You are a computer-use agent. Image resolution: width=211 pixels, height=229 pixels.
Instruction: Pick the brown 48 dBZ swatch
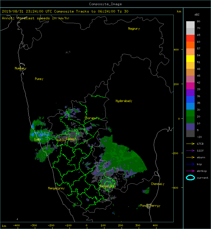tap(190, 72)
